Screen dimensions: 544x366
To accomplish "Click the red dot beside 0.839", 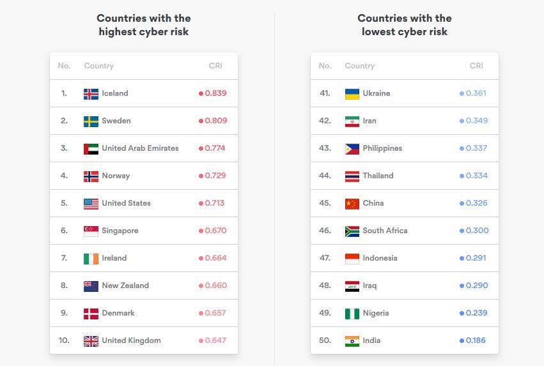I will click(x=201, y=93).
